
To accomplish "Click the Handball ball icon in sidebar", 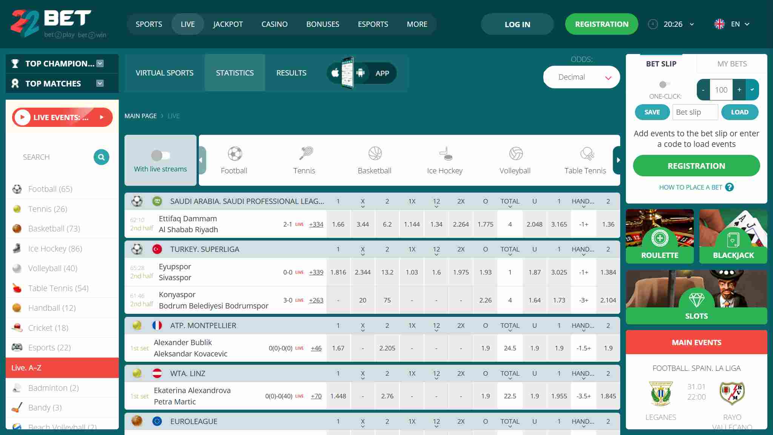I will pyautogui.click(x=17, y=308).
